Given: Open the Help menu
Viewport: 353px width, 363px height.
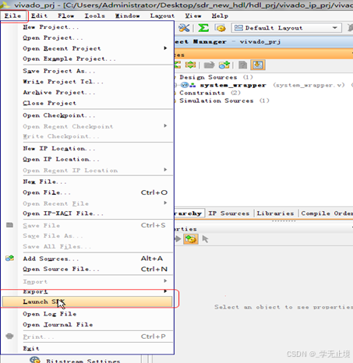Looking at the screenshot, I should 220,16.
